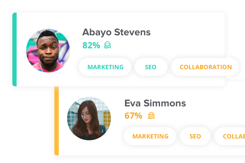The image size is (245, 163).
Task: Select the orange COLLABORATION tag
Action: click(205, 67)
